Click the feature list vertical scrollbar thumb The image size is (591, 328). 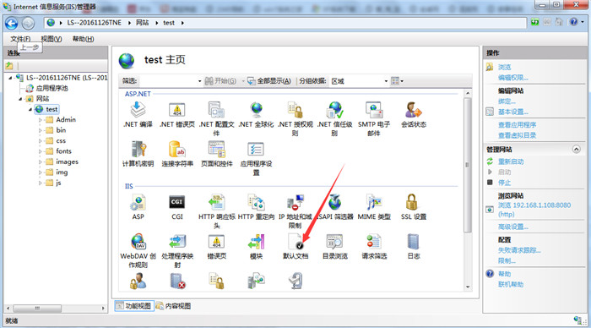[468, 165]
